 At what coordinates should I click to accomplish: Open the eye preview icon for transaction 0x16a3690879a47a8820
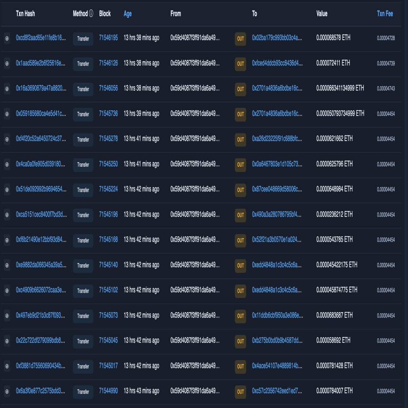pos(7,89)
